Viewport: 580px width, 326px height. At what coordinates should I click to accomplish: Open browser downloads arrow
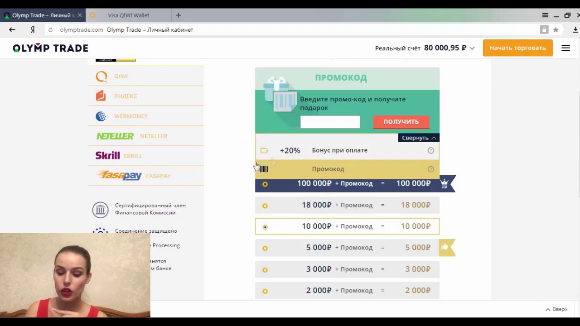(x=575, y=30)
